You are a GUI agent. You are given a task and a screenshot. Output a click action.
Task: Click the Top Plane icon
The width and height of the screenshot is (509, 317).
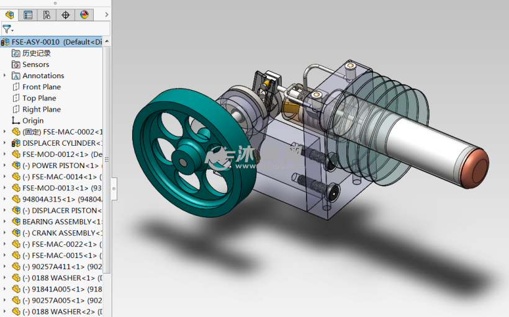[x=16, y=98]
